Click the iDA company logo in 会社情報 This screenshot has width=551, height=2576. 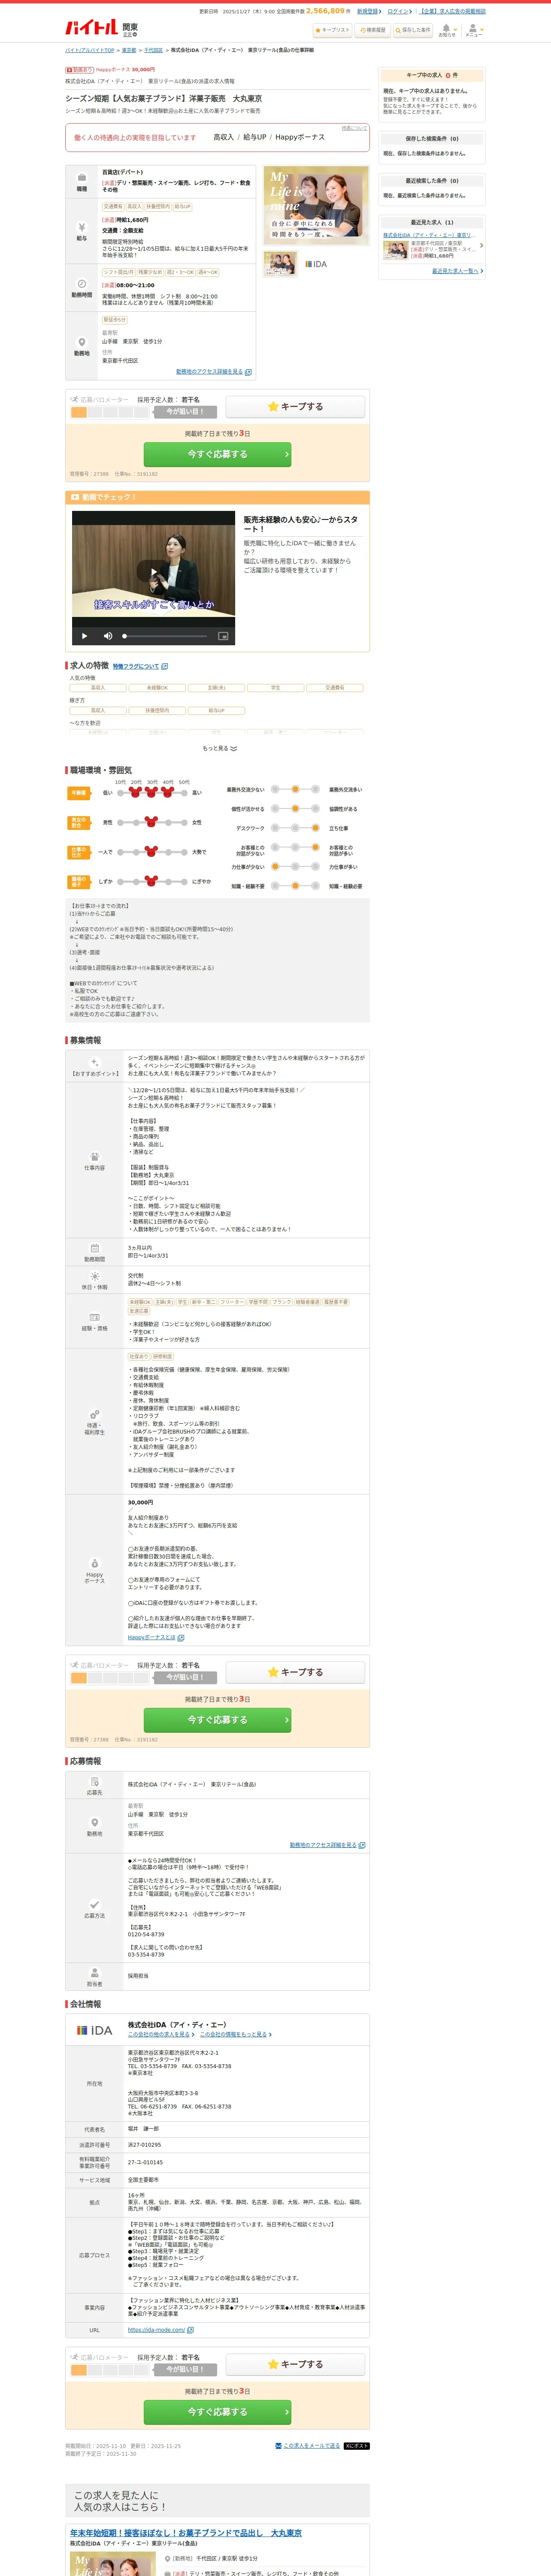[95, 2031]
